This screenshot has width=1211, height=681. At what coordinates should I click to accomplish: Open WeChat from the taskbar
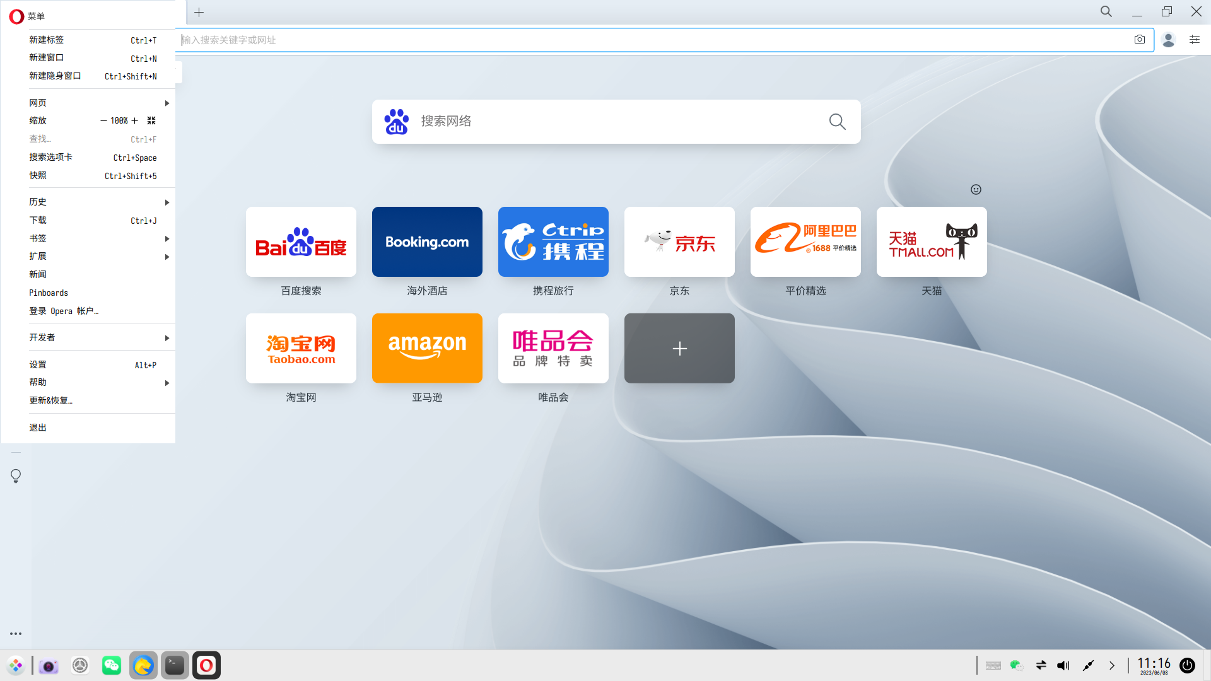tap(112, 665)
